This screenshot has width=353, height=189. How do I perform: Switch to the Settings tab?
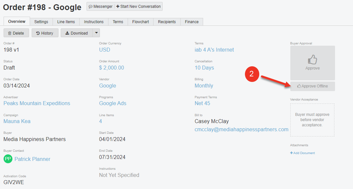point(41,22)
